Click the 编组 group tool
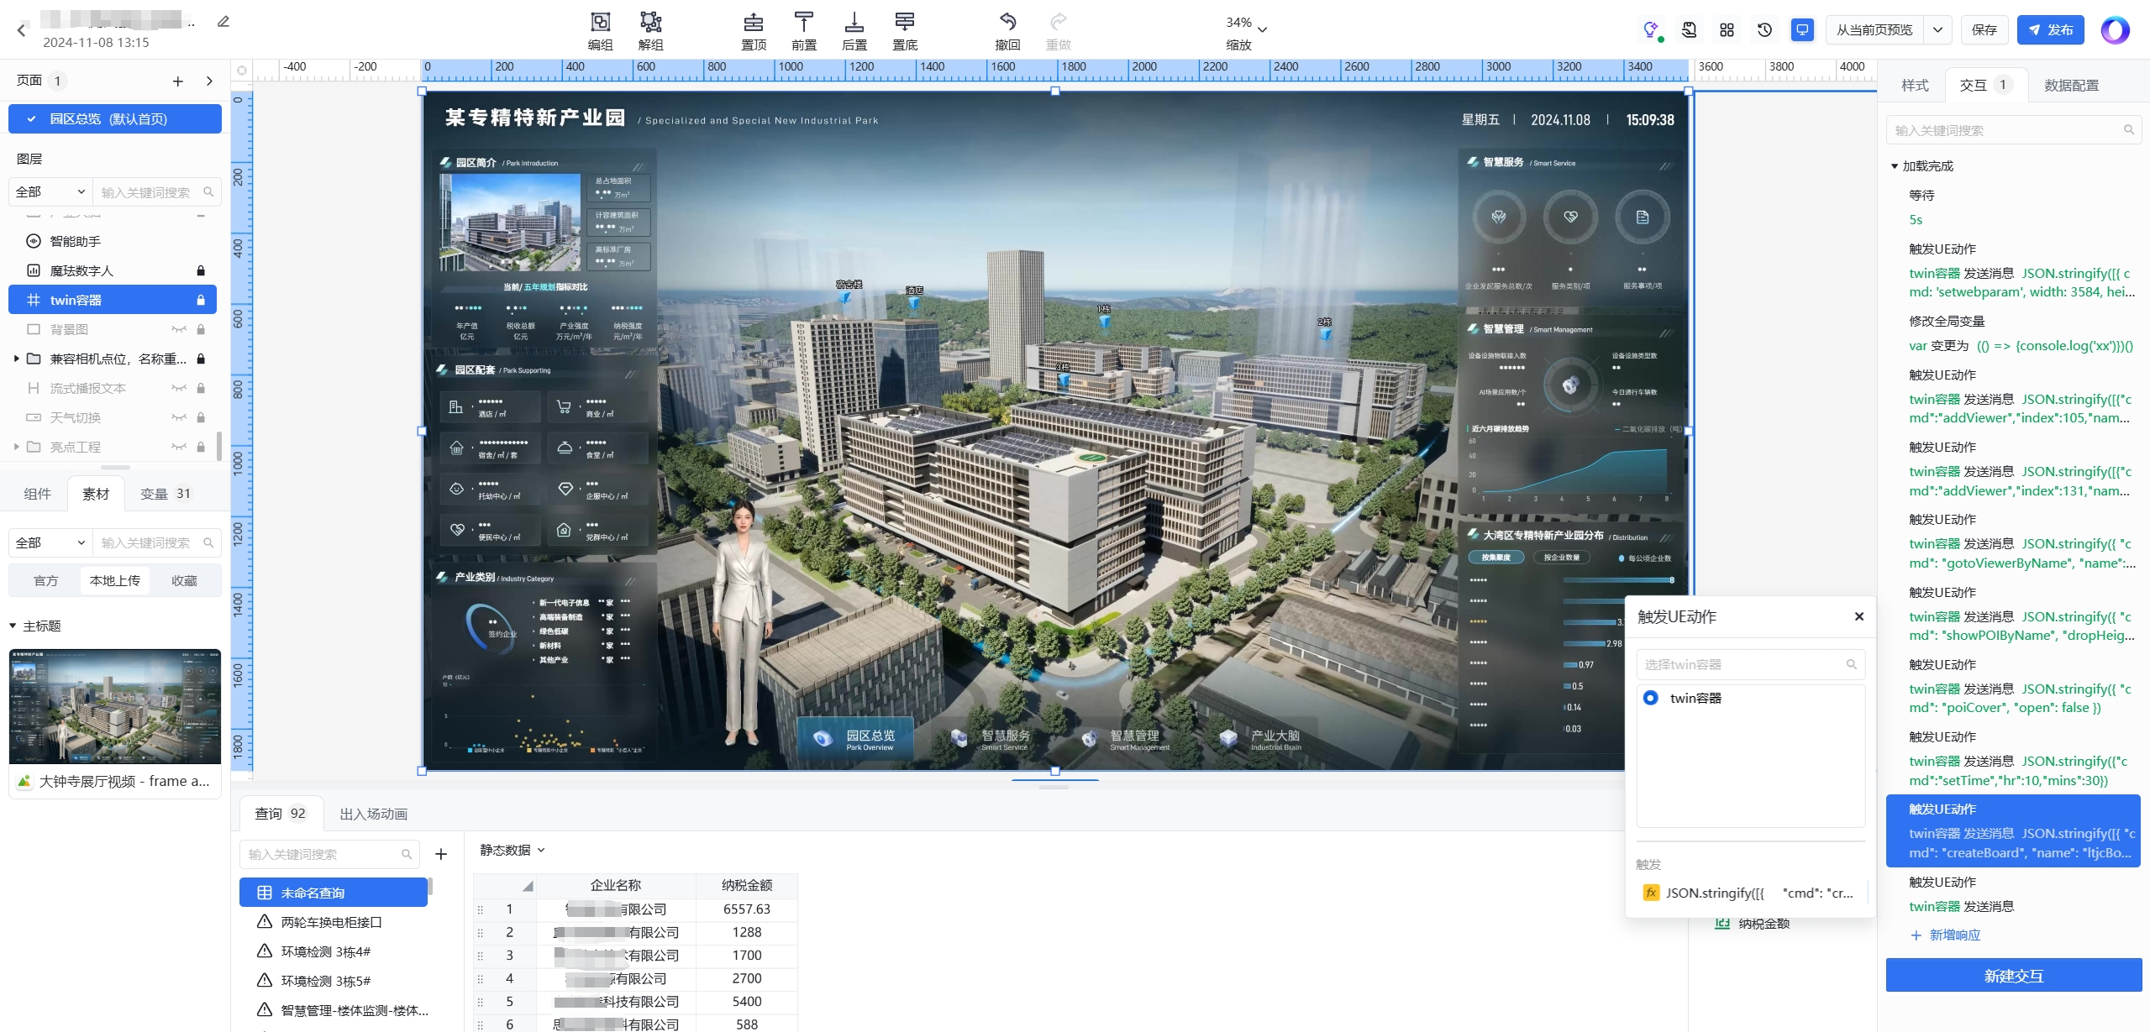This screenshot has width=2150, height=1032. pyautogui.click(x=600, y=31)
